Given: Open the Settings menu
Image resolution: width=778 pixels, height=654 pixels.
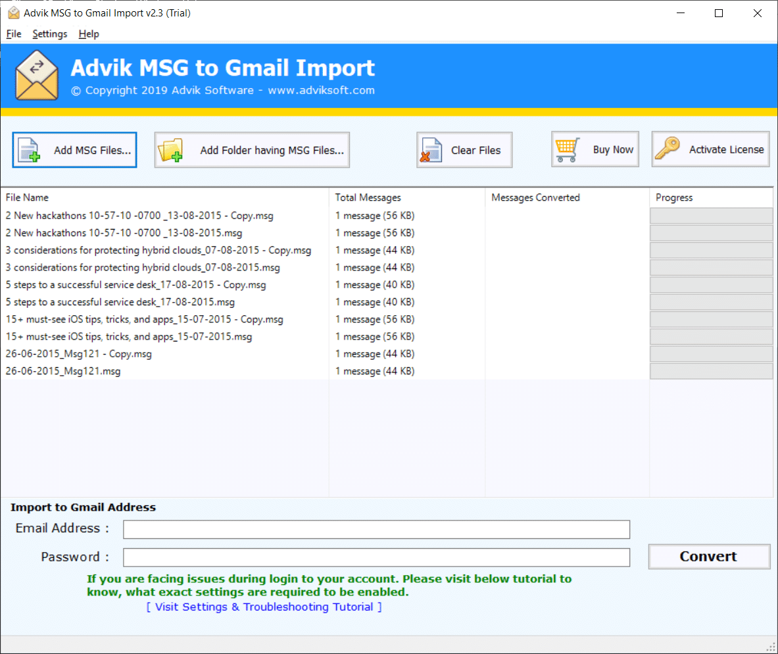Looking at the screenshot, I should (x=49, y=34).
